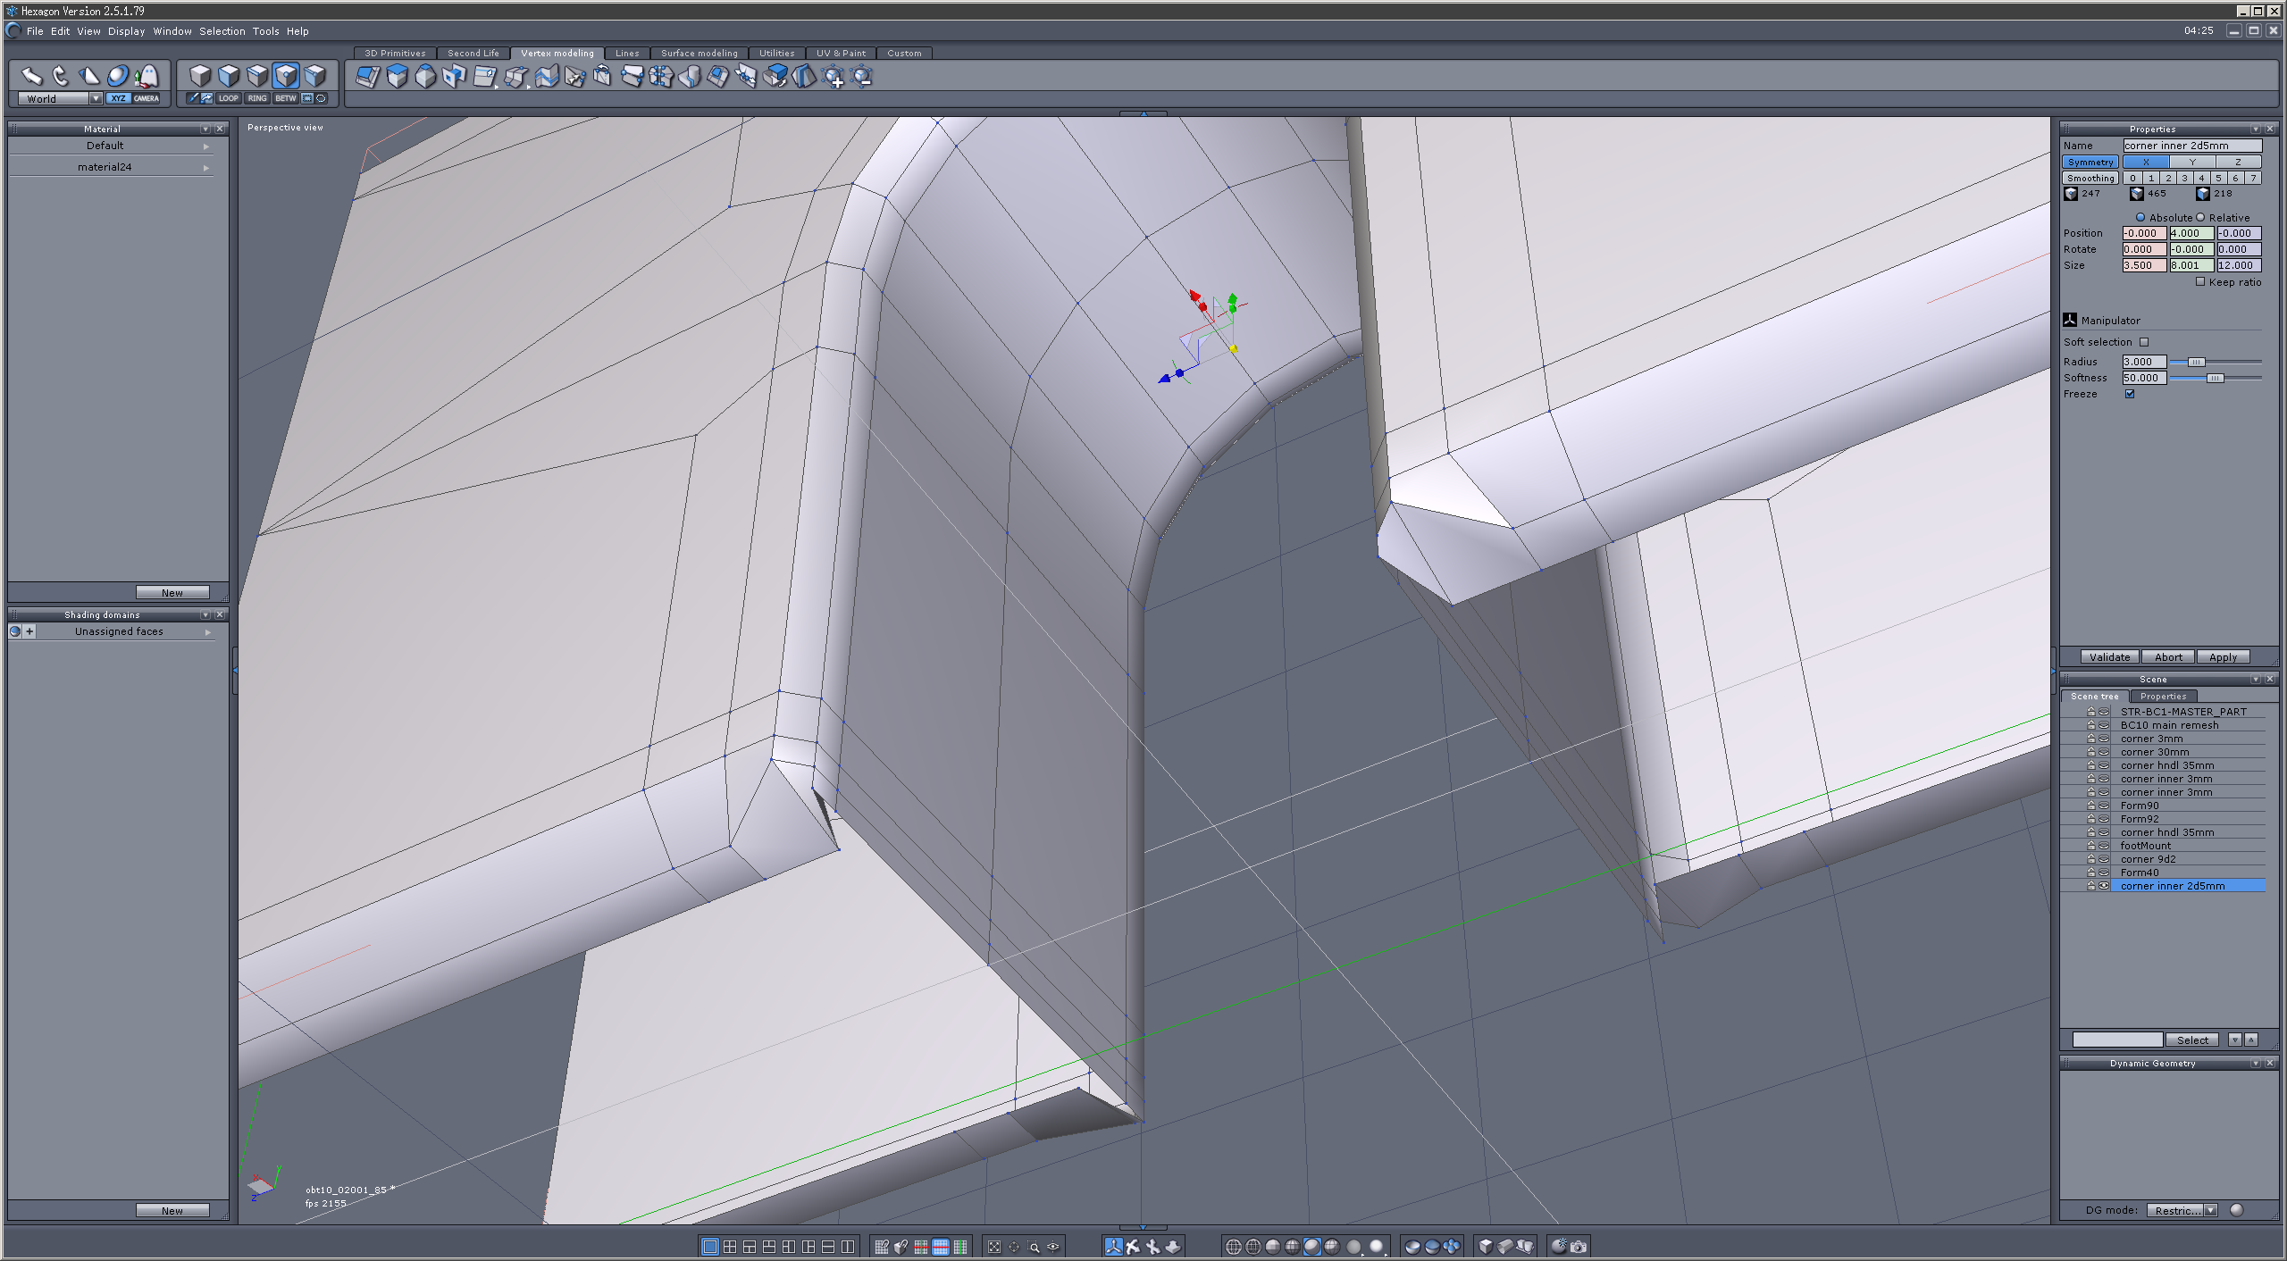Viewport: 2287px width, 1261px height.
Task: Select the four-view layout icon
Action: (x=730, y=1247)
